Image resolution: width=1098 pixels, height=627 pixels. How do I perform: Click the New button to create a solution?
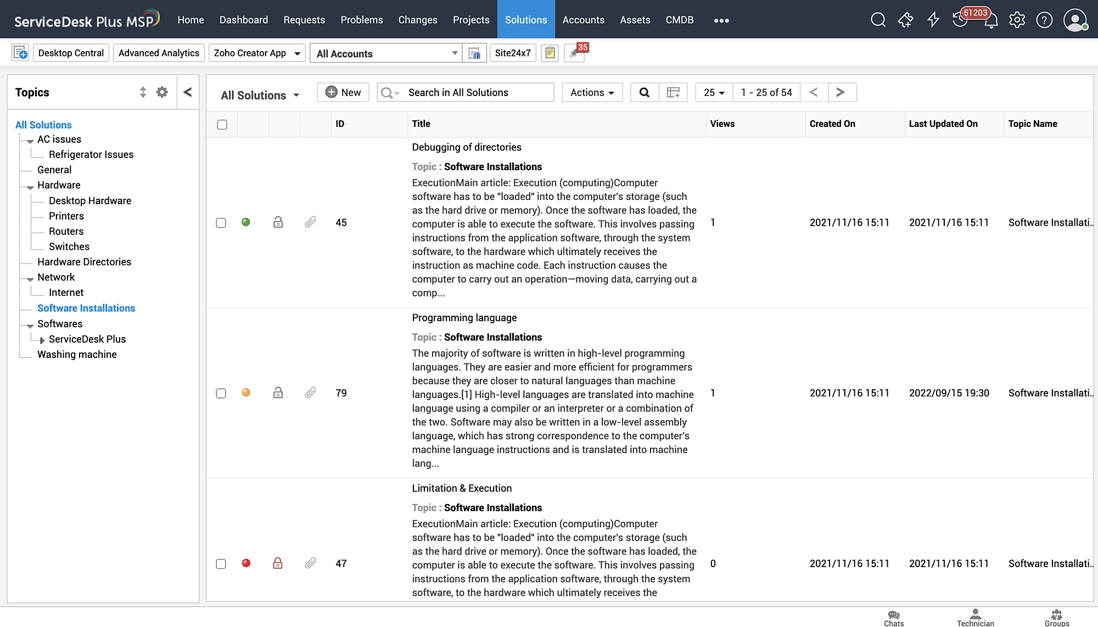coord(343,92)
